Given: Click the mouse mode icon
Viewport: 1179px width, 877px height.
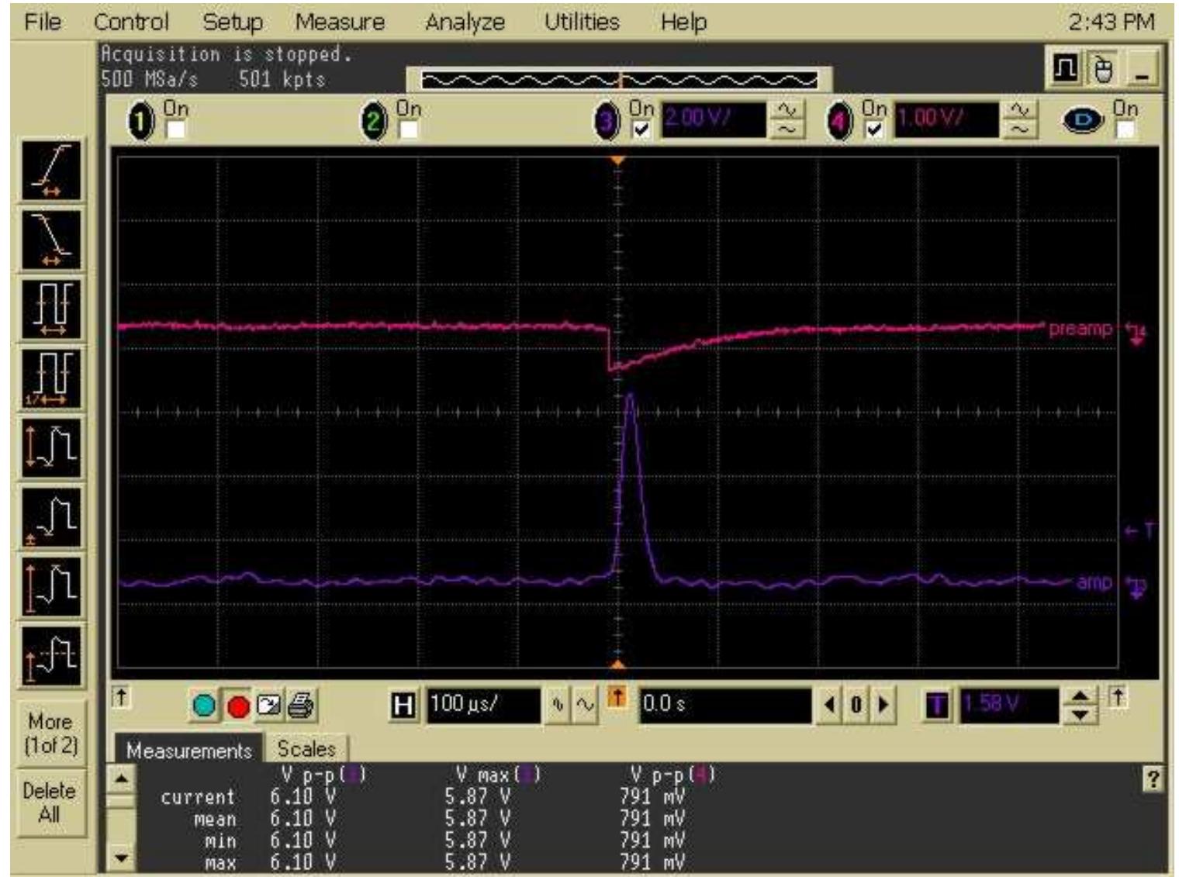Looking at the screenshot, I should [1102, 69].
